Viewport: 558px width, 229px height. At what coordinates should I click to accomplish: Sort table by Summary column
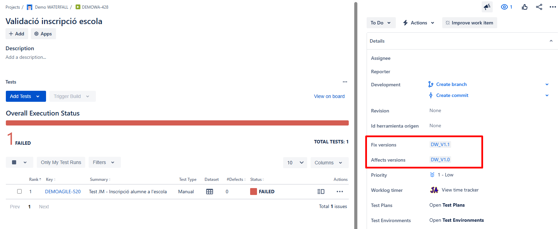click(x=100, y=179)
